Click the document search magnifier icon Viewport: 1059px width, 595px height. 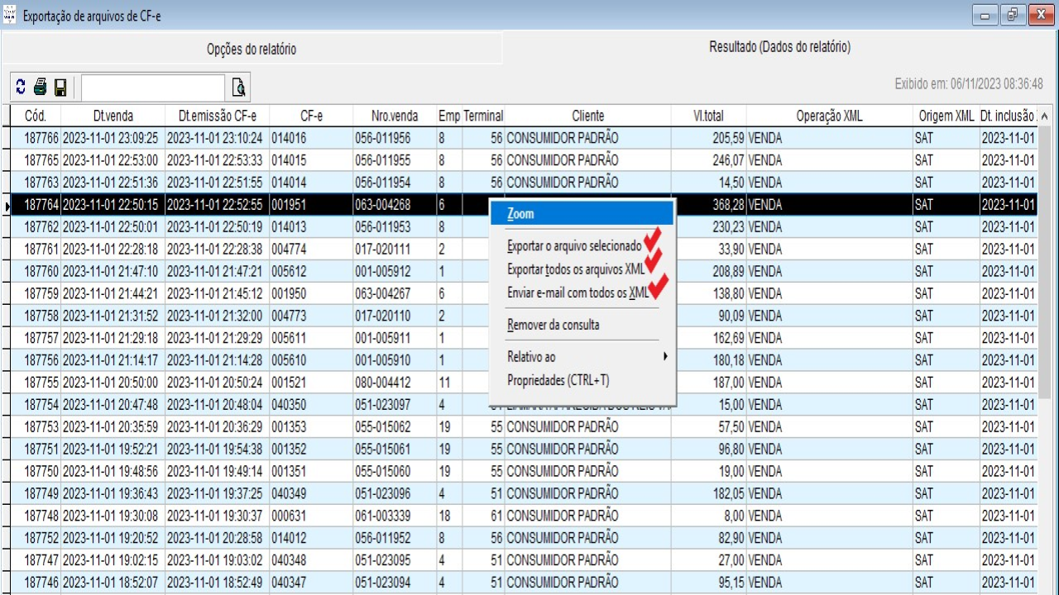(238, 88)
